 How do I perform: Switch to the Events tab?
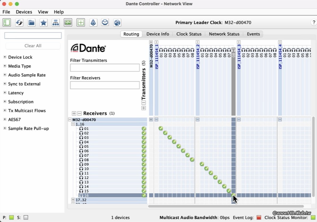253,34
